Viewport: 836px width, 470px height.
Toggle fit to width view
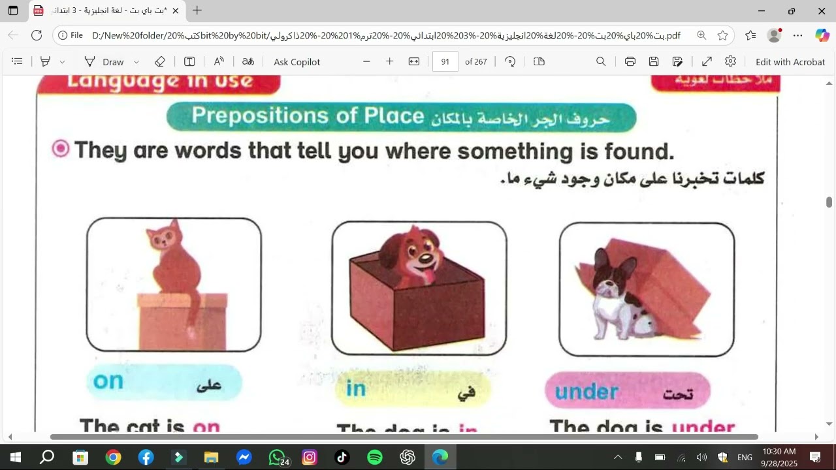pyautogui.click(x=414, y=61)
